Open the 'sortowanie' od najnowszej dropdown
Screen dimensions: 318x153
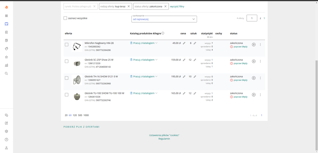click(164, 19)
